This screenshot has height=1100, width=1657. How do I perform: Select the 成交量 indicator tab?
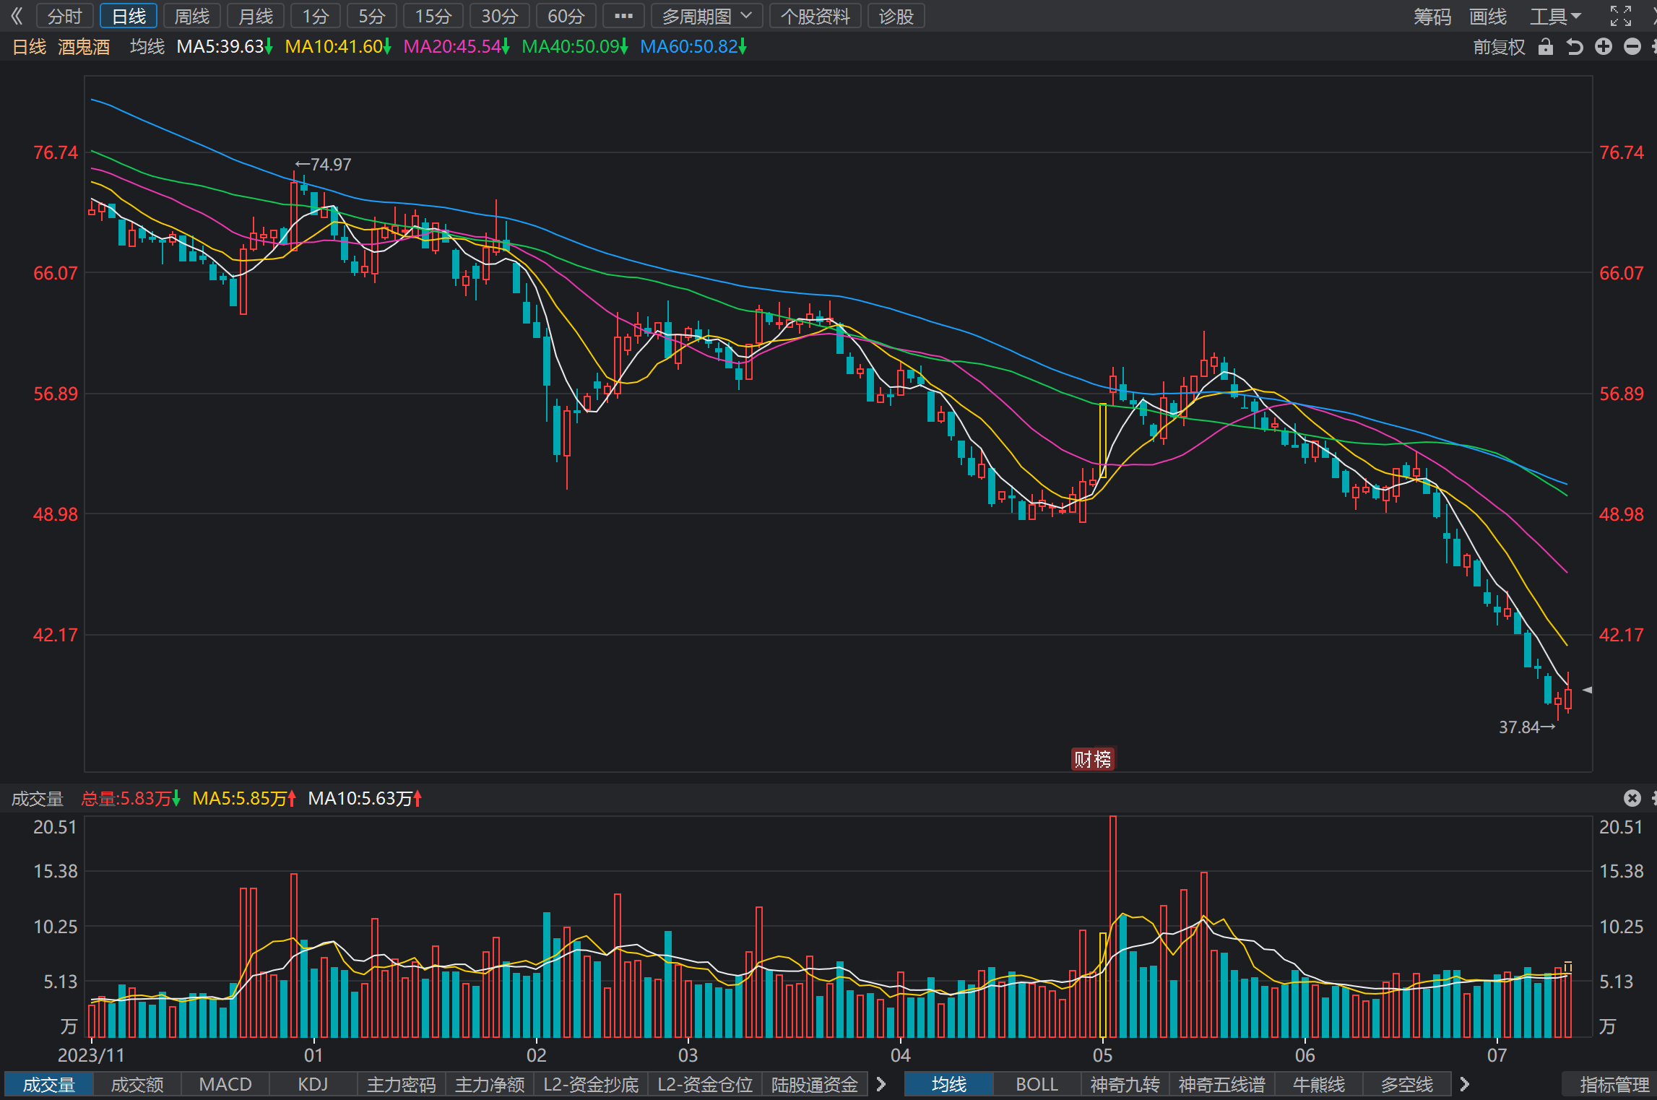pyautogui.click(x=49, y=1084)
